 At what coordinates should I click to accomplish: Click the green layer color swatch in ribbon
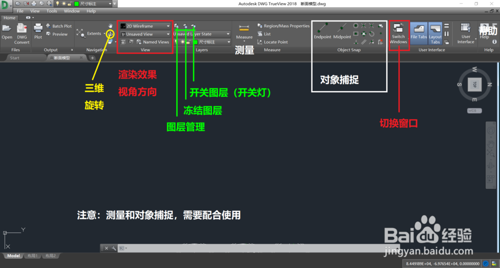click(195, 42)
